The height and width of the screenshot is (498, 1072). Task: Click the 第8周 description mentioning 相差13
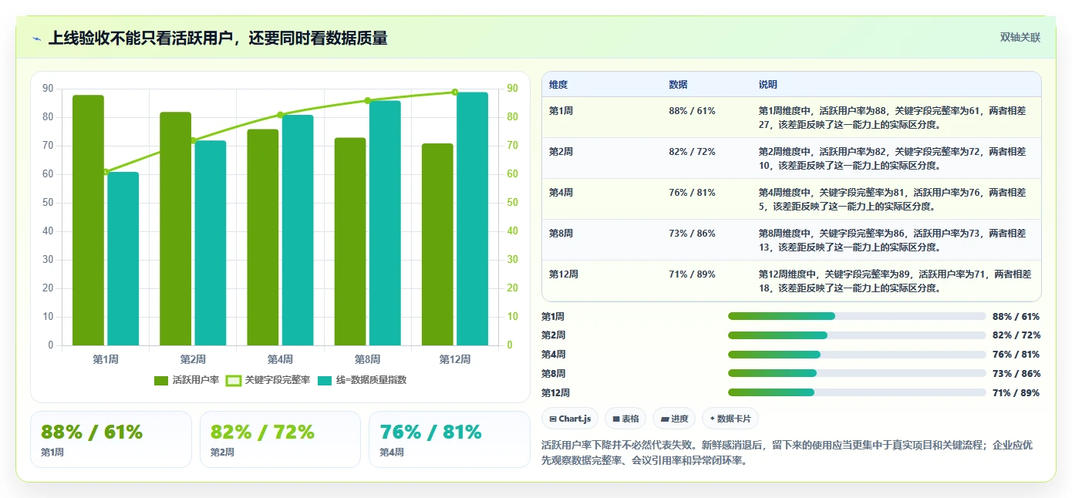[892, 240]
